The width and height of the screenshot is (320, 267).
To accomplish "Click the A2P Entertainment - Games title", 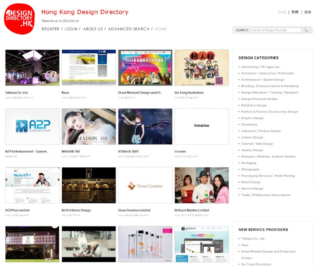I will pyautogui.click(x=26, y=151).
